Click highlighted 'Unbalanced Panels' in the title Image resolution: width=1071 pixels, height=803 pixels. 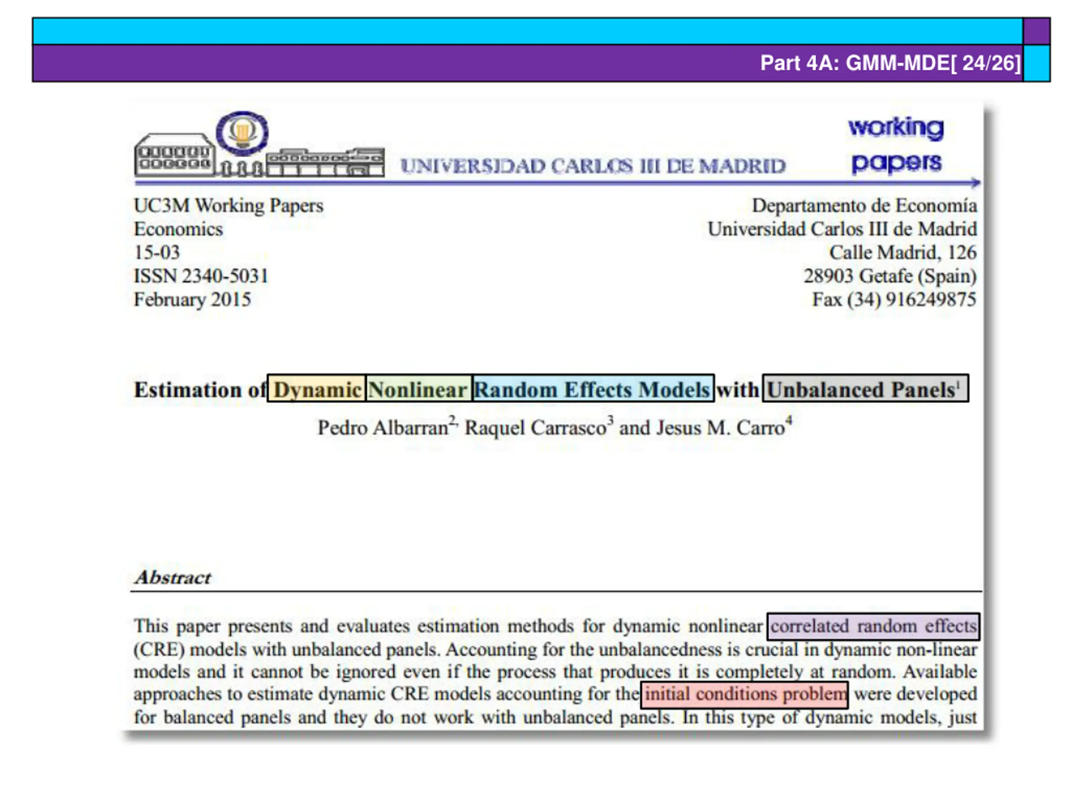[865, 389]
